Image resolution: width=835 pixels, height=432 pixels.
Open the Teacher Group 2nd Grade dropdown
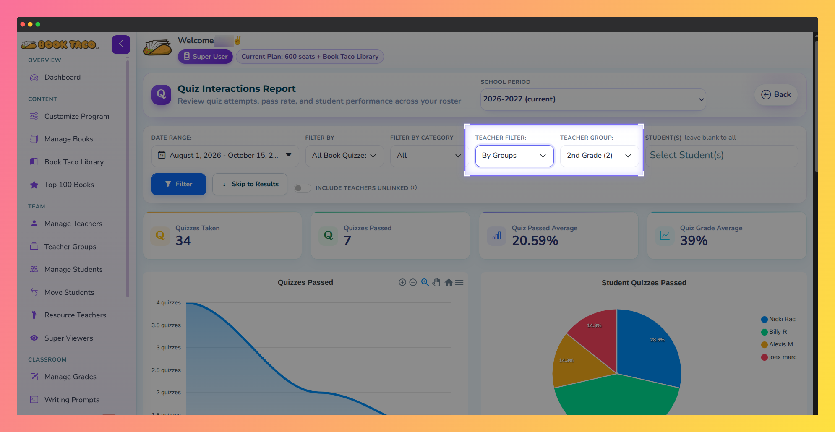click(x=599, y=156)
